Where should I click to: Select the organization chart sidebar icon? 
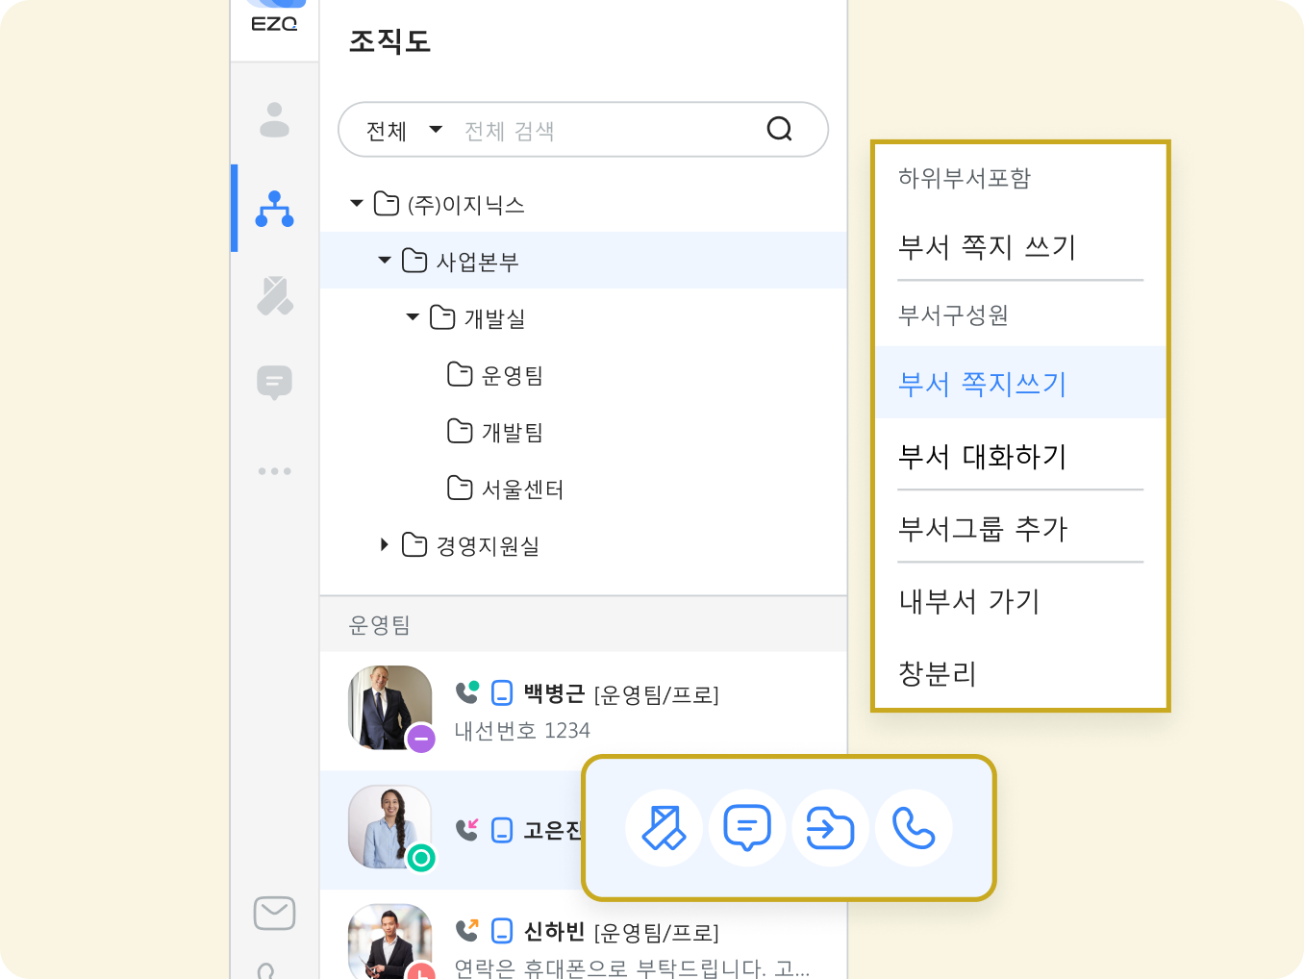point(274,209)
